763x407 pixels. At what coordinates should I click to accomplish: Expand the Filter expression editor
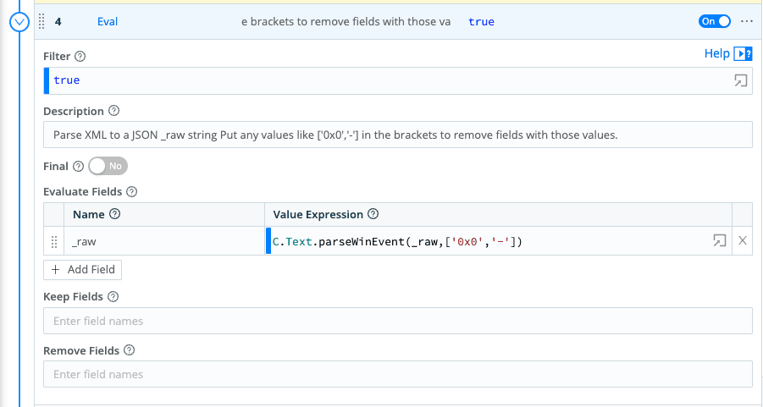click(x=740, y=80)
